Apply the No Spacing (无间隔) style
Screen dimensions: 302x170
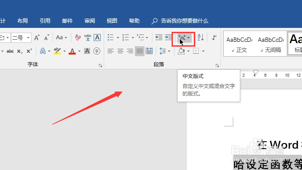pyautogui.click(x=270, y=44)
